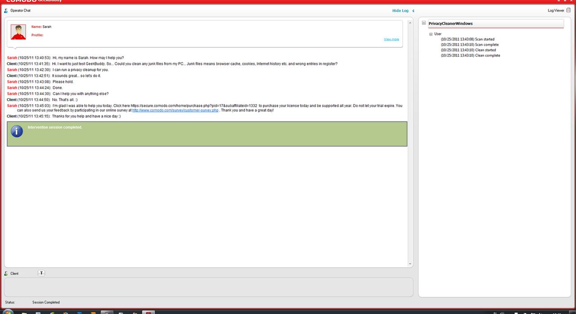Click the 'Please hold.' message
This screenshot has height=314, width=576.
[40, 82]
